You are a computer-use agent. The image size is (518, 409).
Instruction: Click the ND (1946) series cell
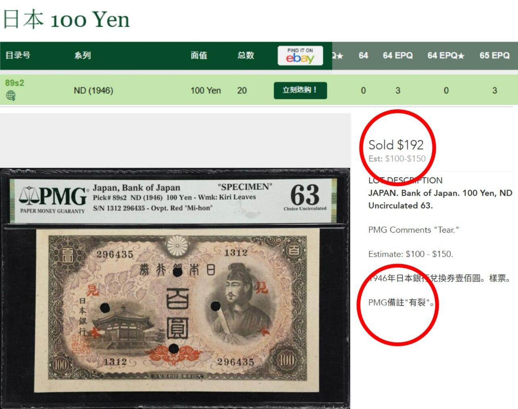coord(93,90)
